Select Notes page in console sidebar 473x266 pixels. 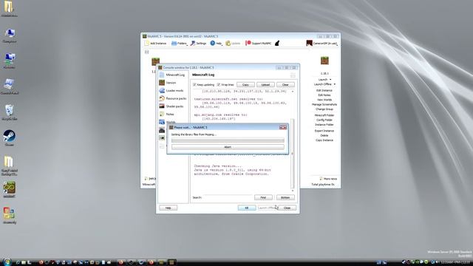click(x=172, y=115)
